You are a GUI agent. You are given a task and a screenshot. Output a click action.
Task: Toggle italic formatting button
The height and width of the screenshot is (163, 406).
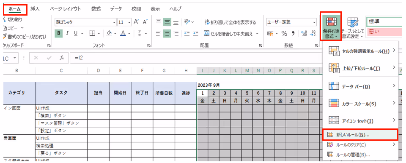[x=67, y=33]
